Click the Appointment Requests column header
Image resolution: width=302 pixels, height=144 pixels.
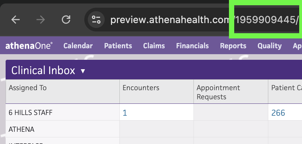tap(218, 92)
